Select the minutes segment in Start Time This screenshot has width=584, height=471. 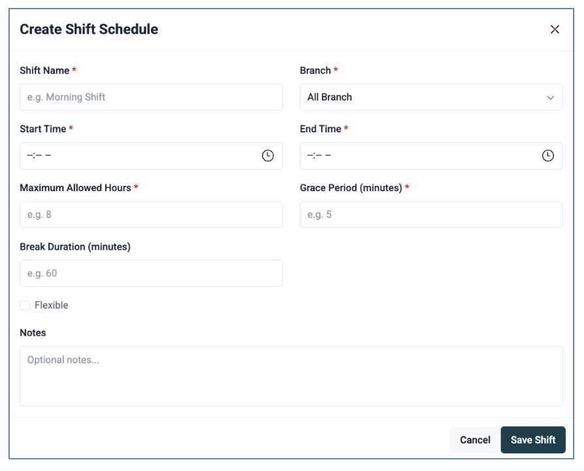click(x=37, y=156)
